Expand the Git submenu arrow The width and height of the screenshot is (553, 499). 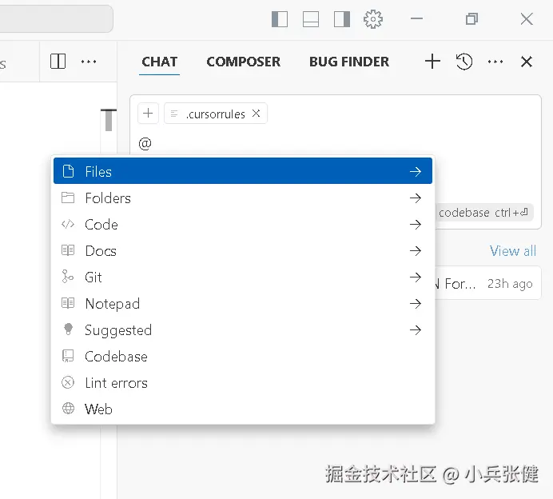click(x=416, y=277)
